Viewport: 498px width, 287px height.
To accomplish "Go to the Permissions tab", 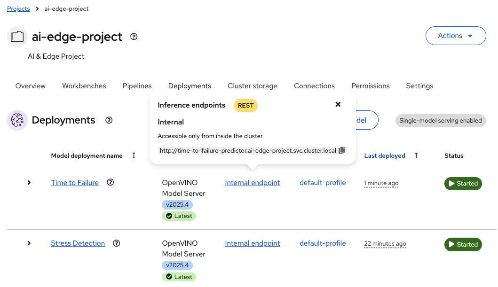I will pyautogui.click(x=370, y=86).
